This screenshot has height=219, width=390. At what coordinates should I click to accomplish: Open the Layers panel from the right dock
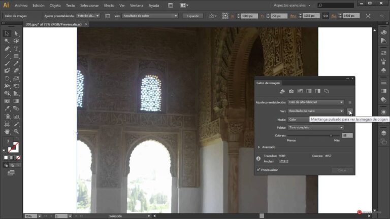point(383,133)
